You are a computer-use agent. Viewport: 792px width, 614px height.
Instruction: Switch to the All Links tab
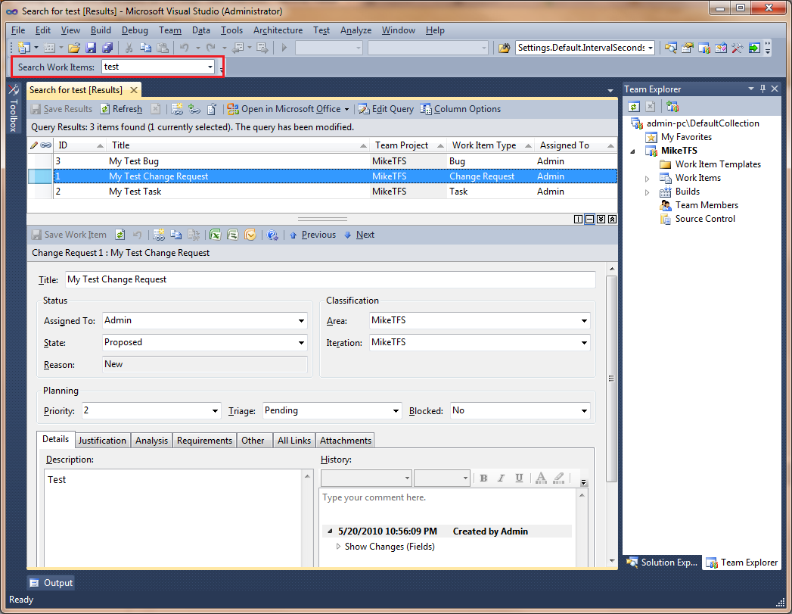[294, 440]
